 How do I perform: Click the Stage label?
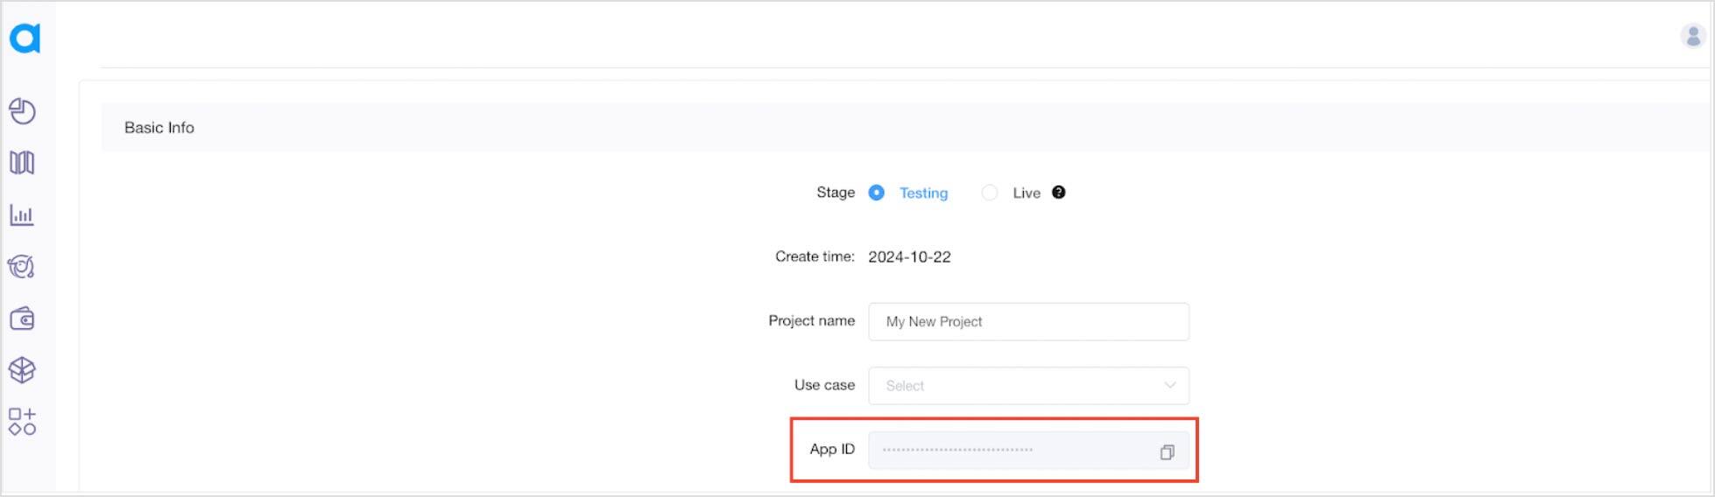pyautogui.click(x=836, y=192)
